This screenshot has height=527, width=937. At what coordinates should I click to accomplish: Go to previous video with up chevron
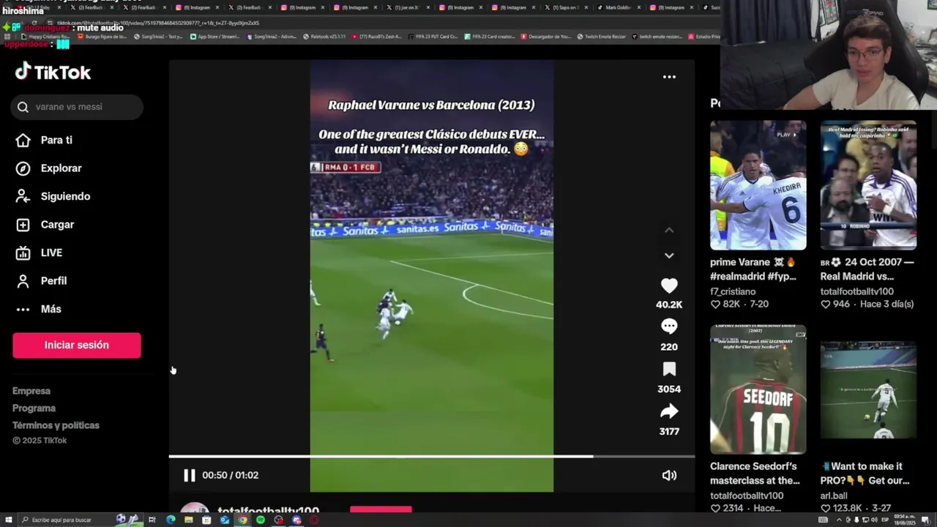(669, 231)
